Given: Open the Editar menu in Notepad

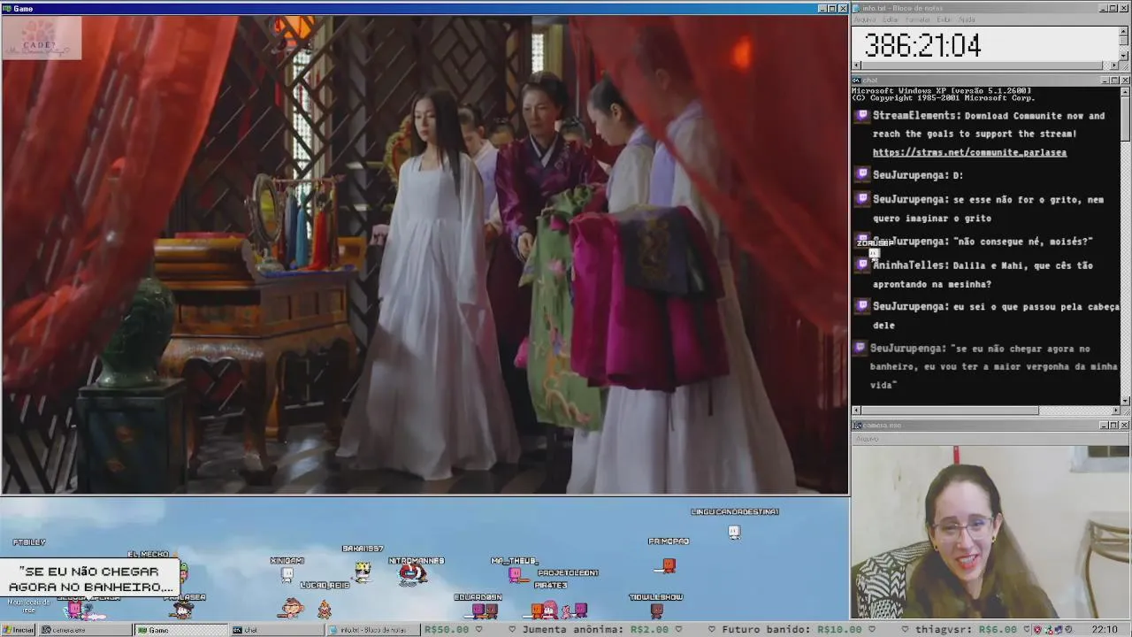Looking at the screenshot, I should coord(891,19).
